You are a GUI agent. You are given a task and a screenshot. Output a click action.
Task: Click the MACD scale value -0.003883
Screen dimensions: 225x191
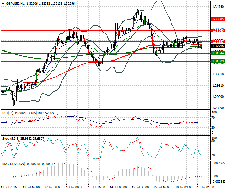click(x=218, y=182)
